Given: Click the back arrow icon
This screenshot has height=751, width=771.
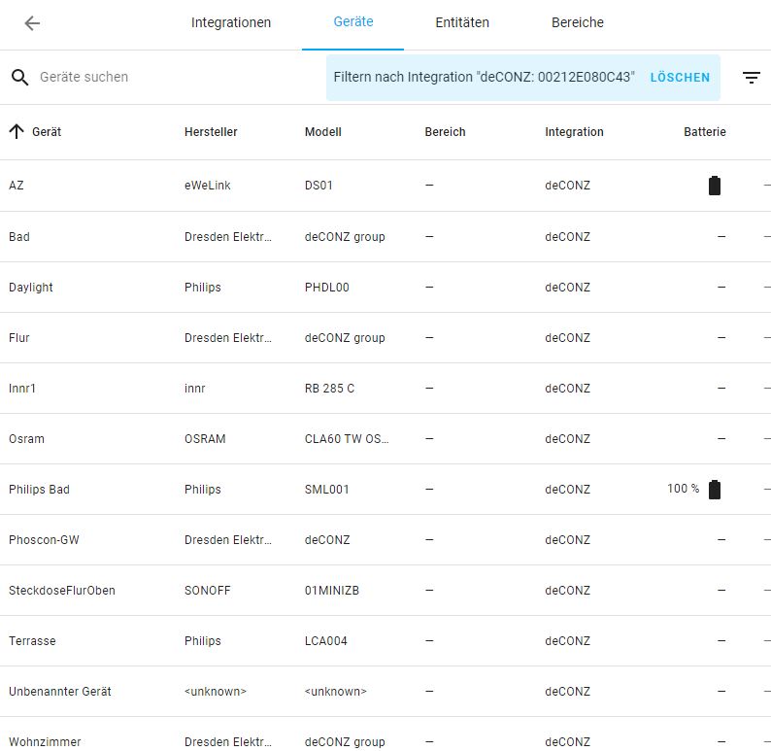Looking at the screenshot, I should (32, 23).
